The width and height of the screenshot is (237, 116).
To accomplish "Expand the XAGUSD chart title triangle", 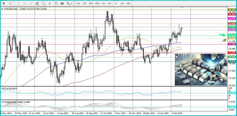I will (x=2, y=9).
